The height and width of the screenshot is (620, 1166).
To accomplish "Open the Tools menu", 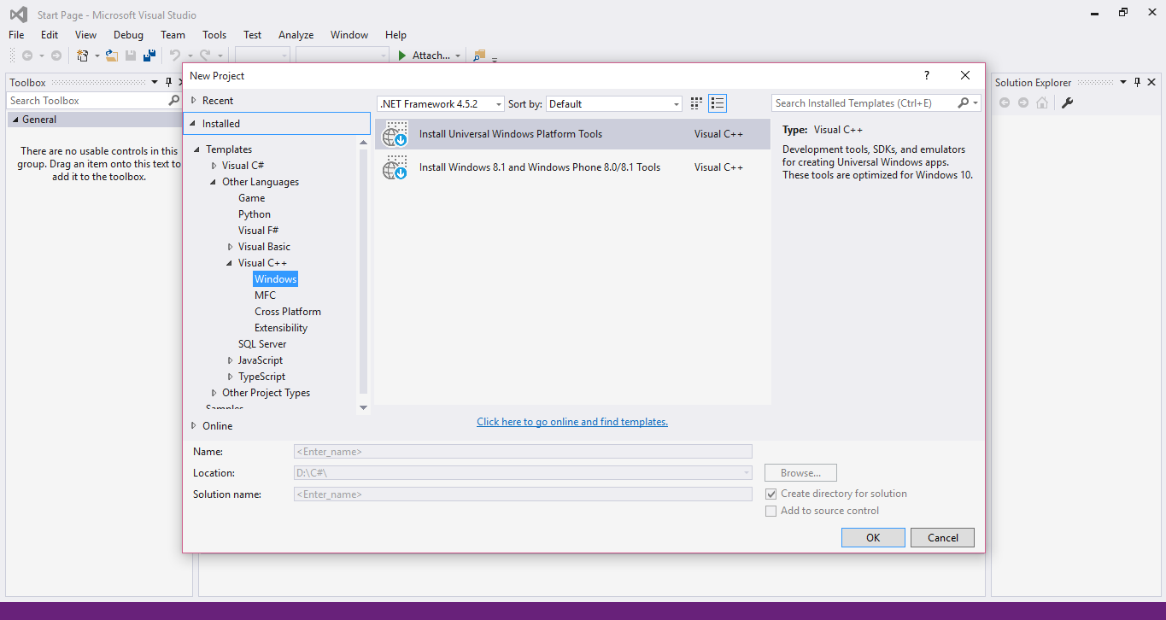I will (x=214, y=35).
